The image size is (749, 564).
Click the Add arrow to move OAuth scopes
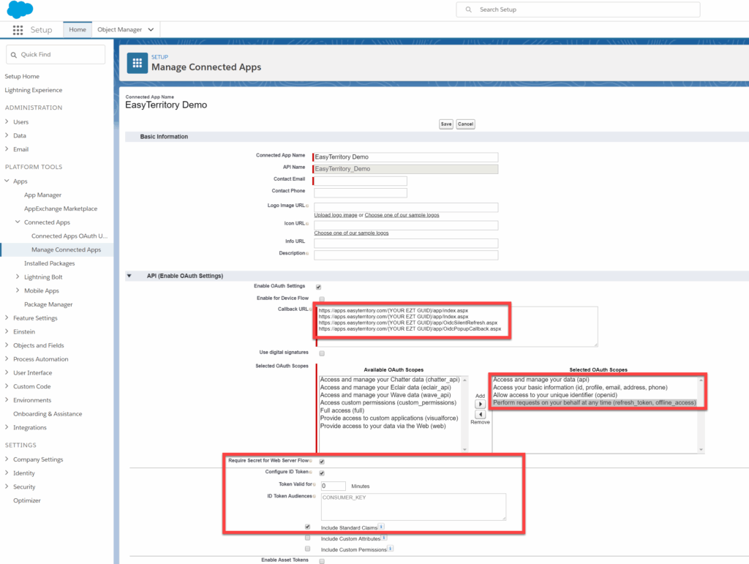(x=480, y=403)
